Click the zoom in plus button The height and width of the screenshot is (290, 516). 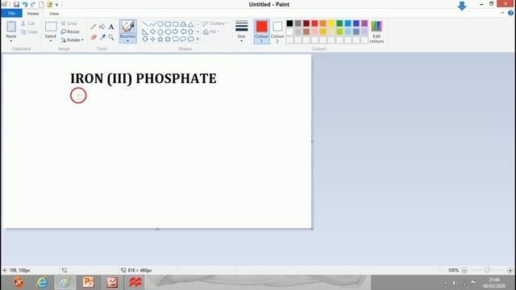(x=510, y=271)
